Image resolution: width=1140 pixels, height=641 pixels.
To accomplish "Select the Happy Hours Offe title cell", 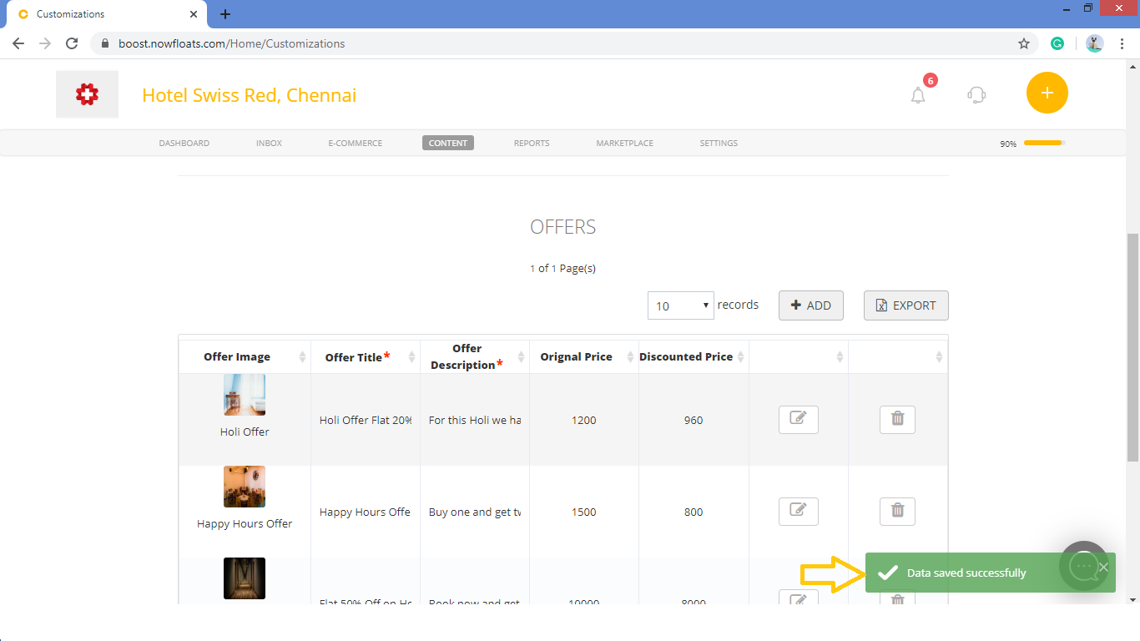I will 366,512.
